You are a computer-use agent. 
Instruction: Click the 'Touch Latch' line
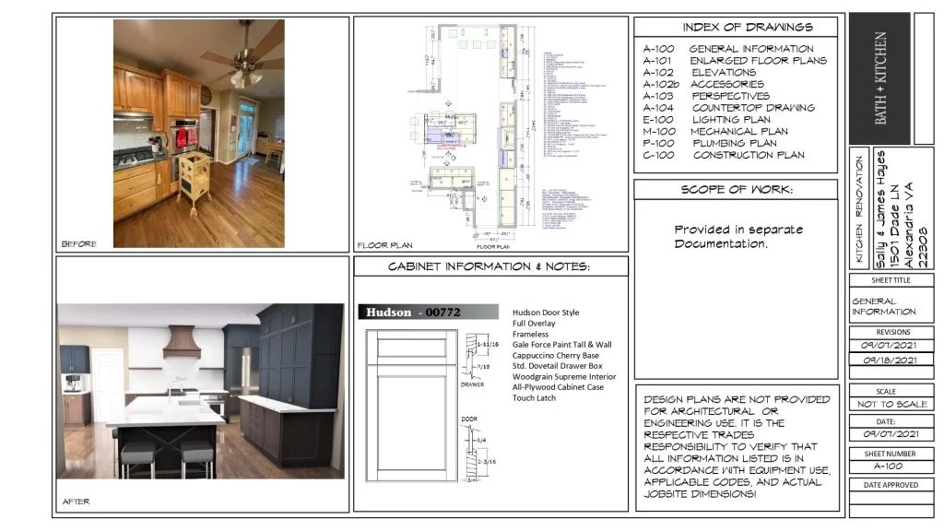coord(534,398)
